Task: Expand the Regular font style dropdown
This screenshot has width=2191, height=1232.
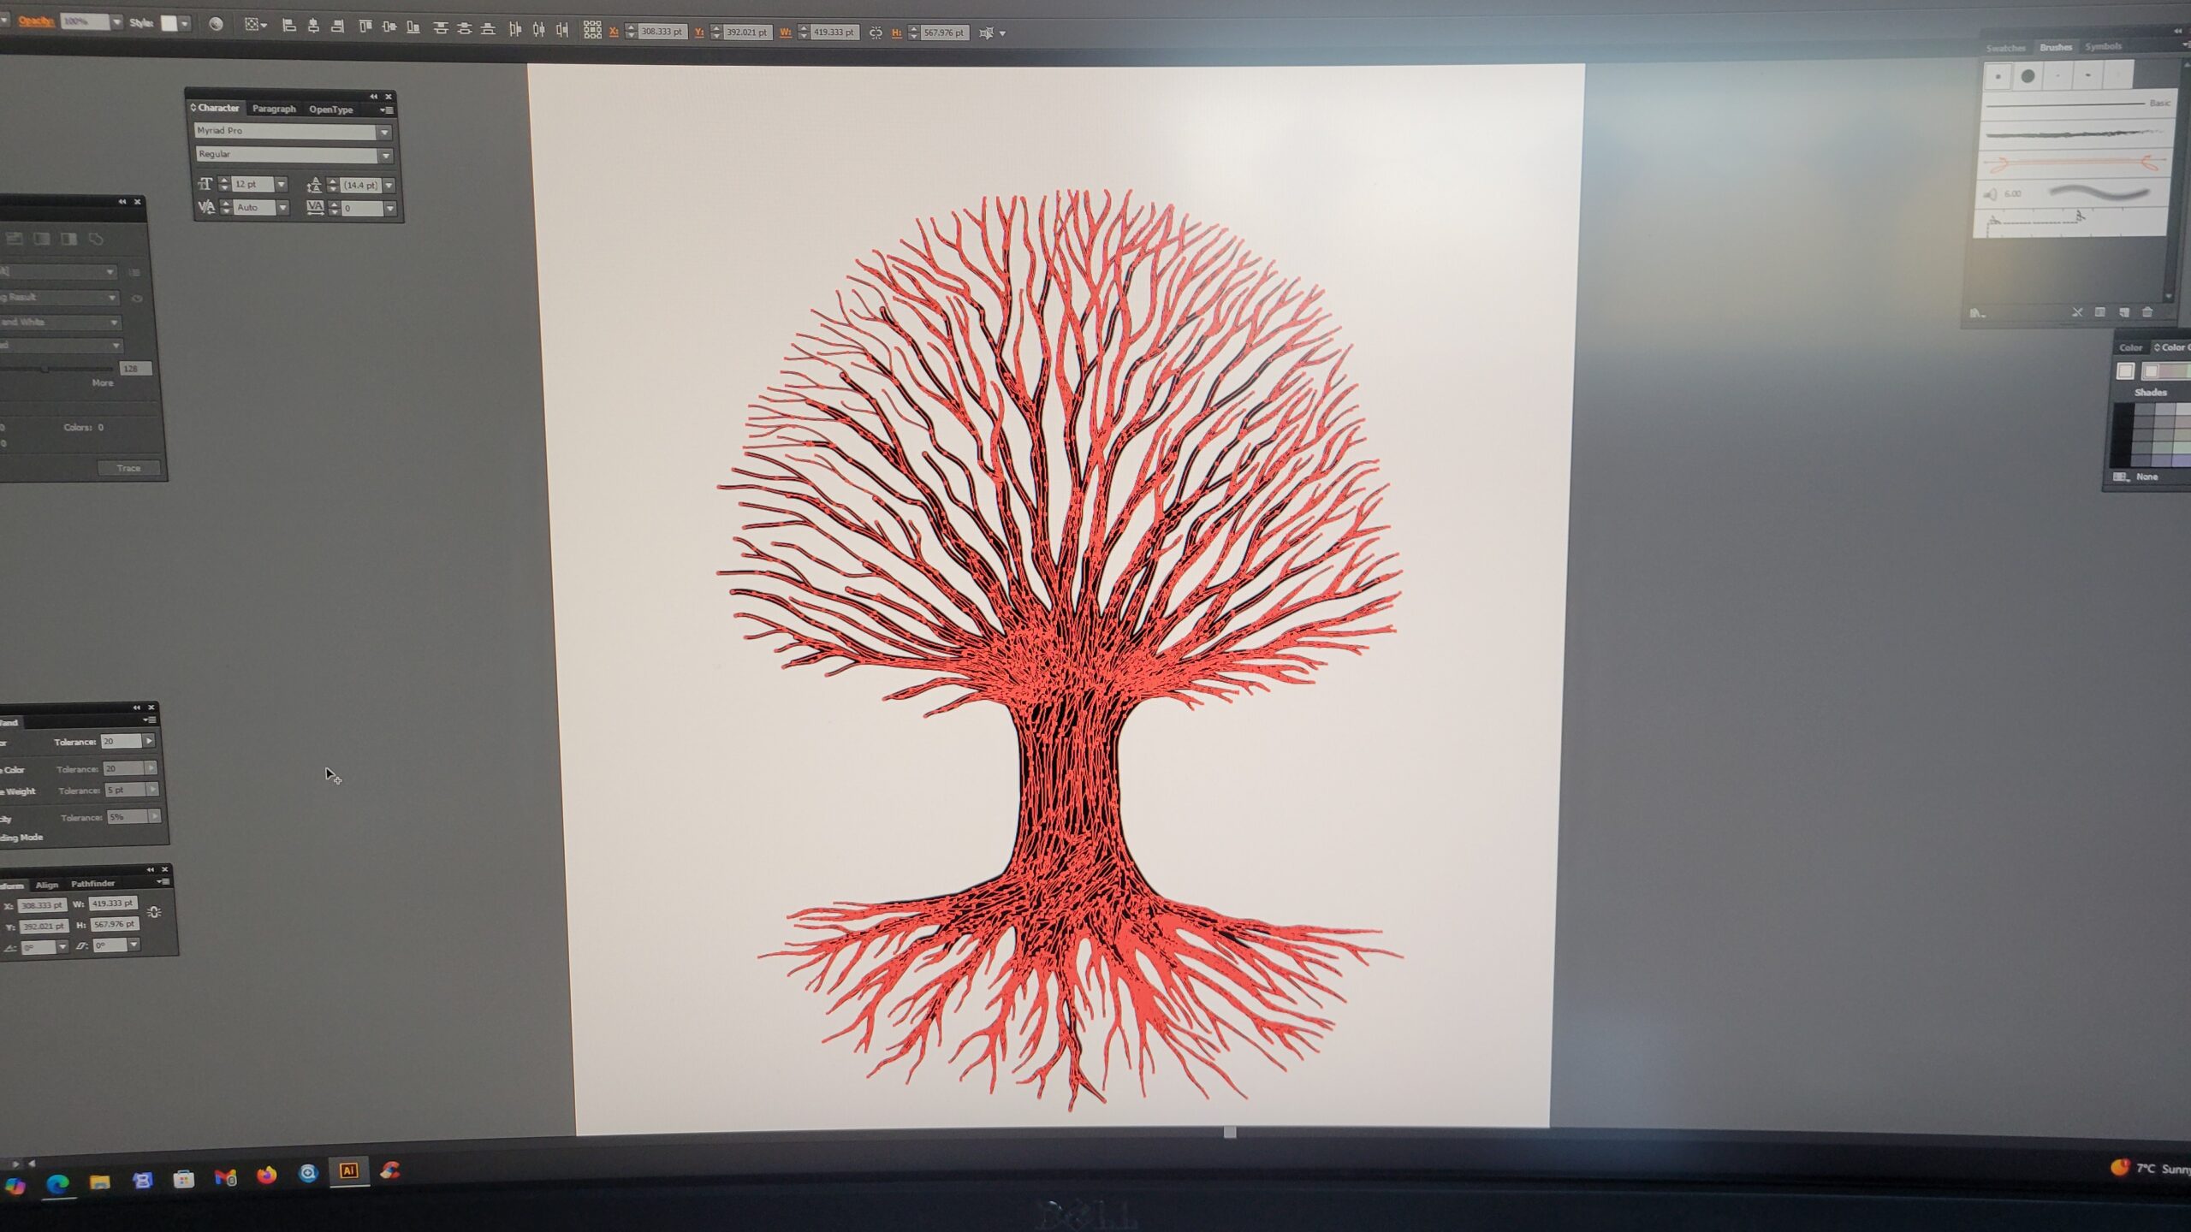Action: (385, 156)
